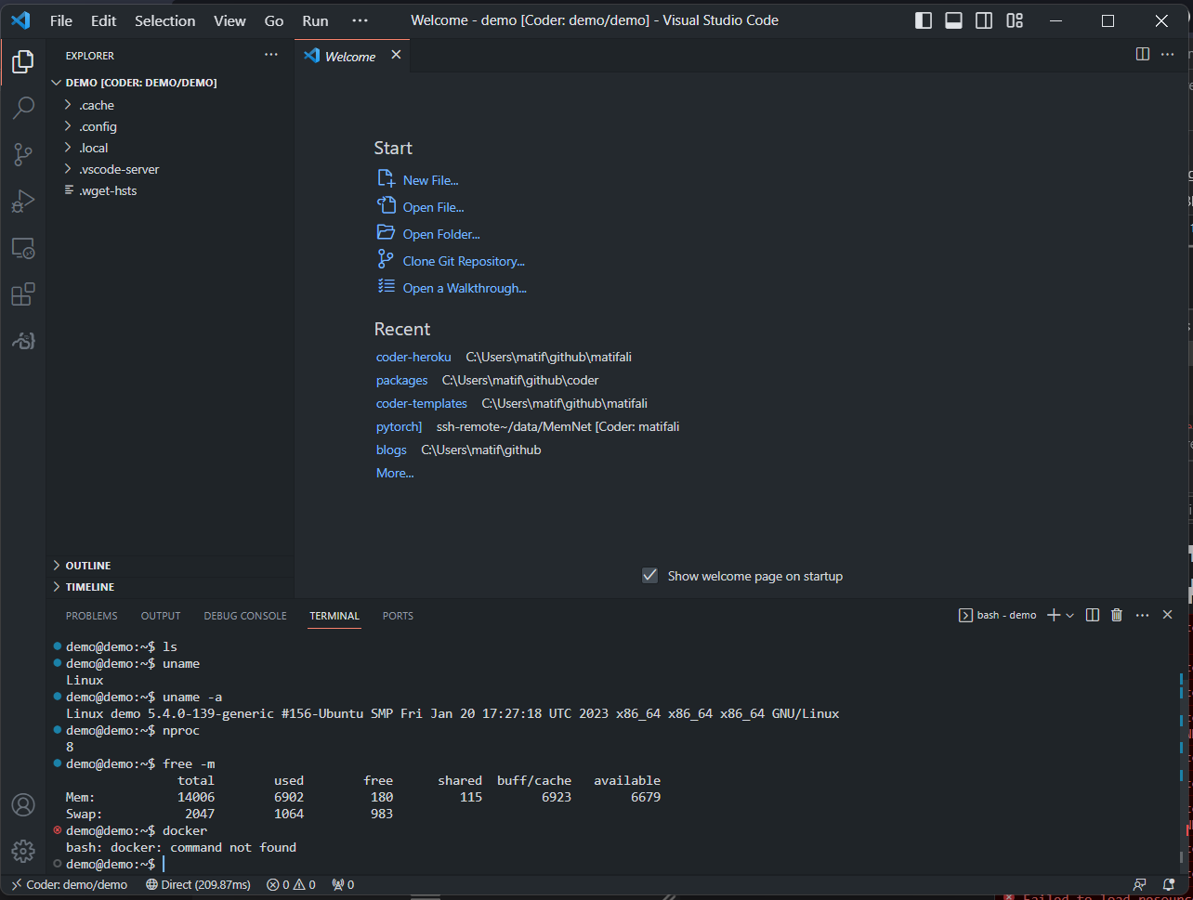
Task: Click Open a Walkthrough... link
Action: [x=465, y=288]
